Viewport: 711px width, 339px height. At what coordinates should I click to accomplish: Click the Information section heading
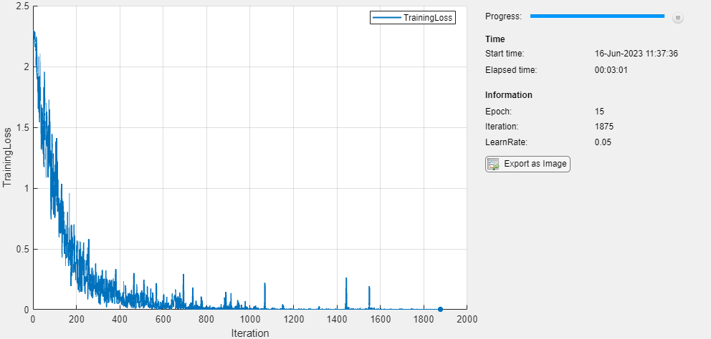[x=509, y=95]
